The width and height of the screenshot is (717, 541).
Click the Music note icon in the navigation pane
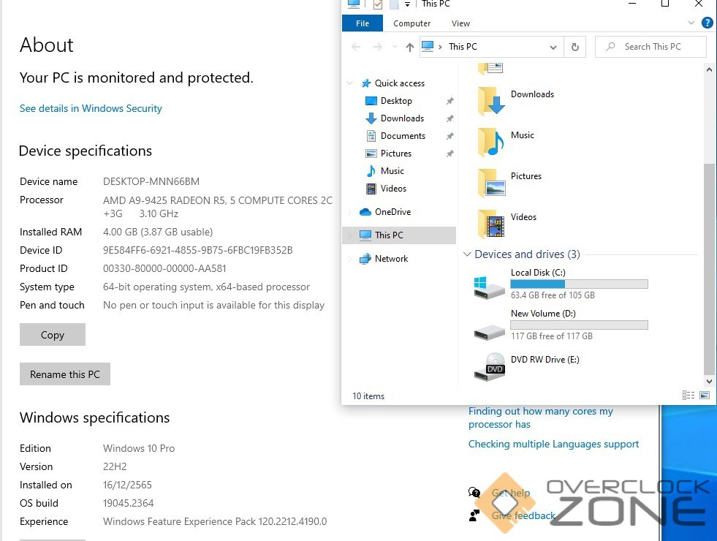pos(371,171)
